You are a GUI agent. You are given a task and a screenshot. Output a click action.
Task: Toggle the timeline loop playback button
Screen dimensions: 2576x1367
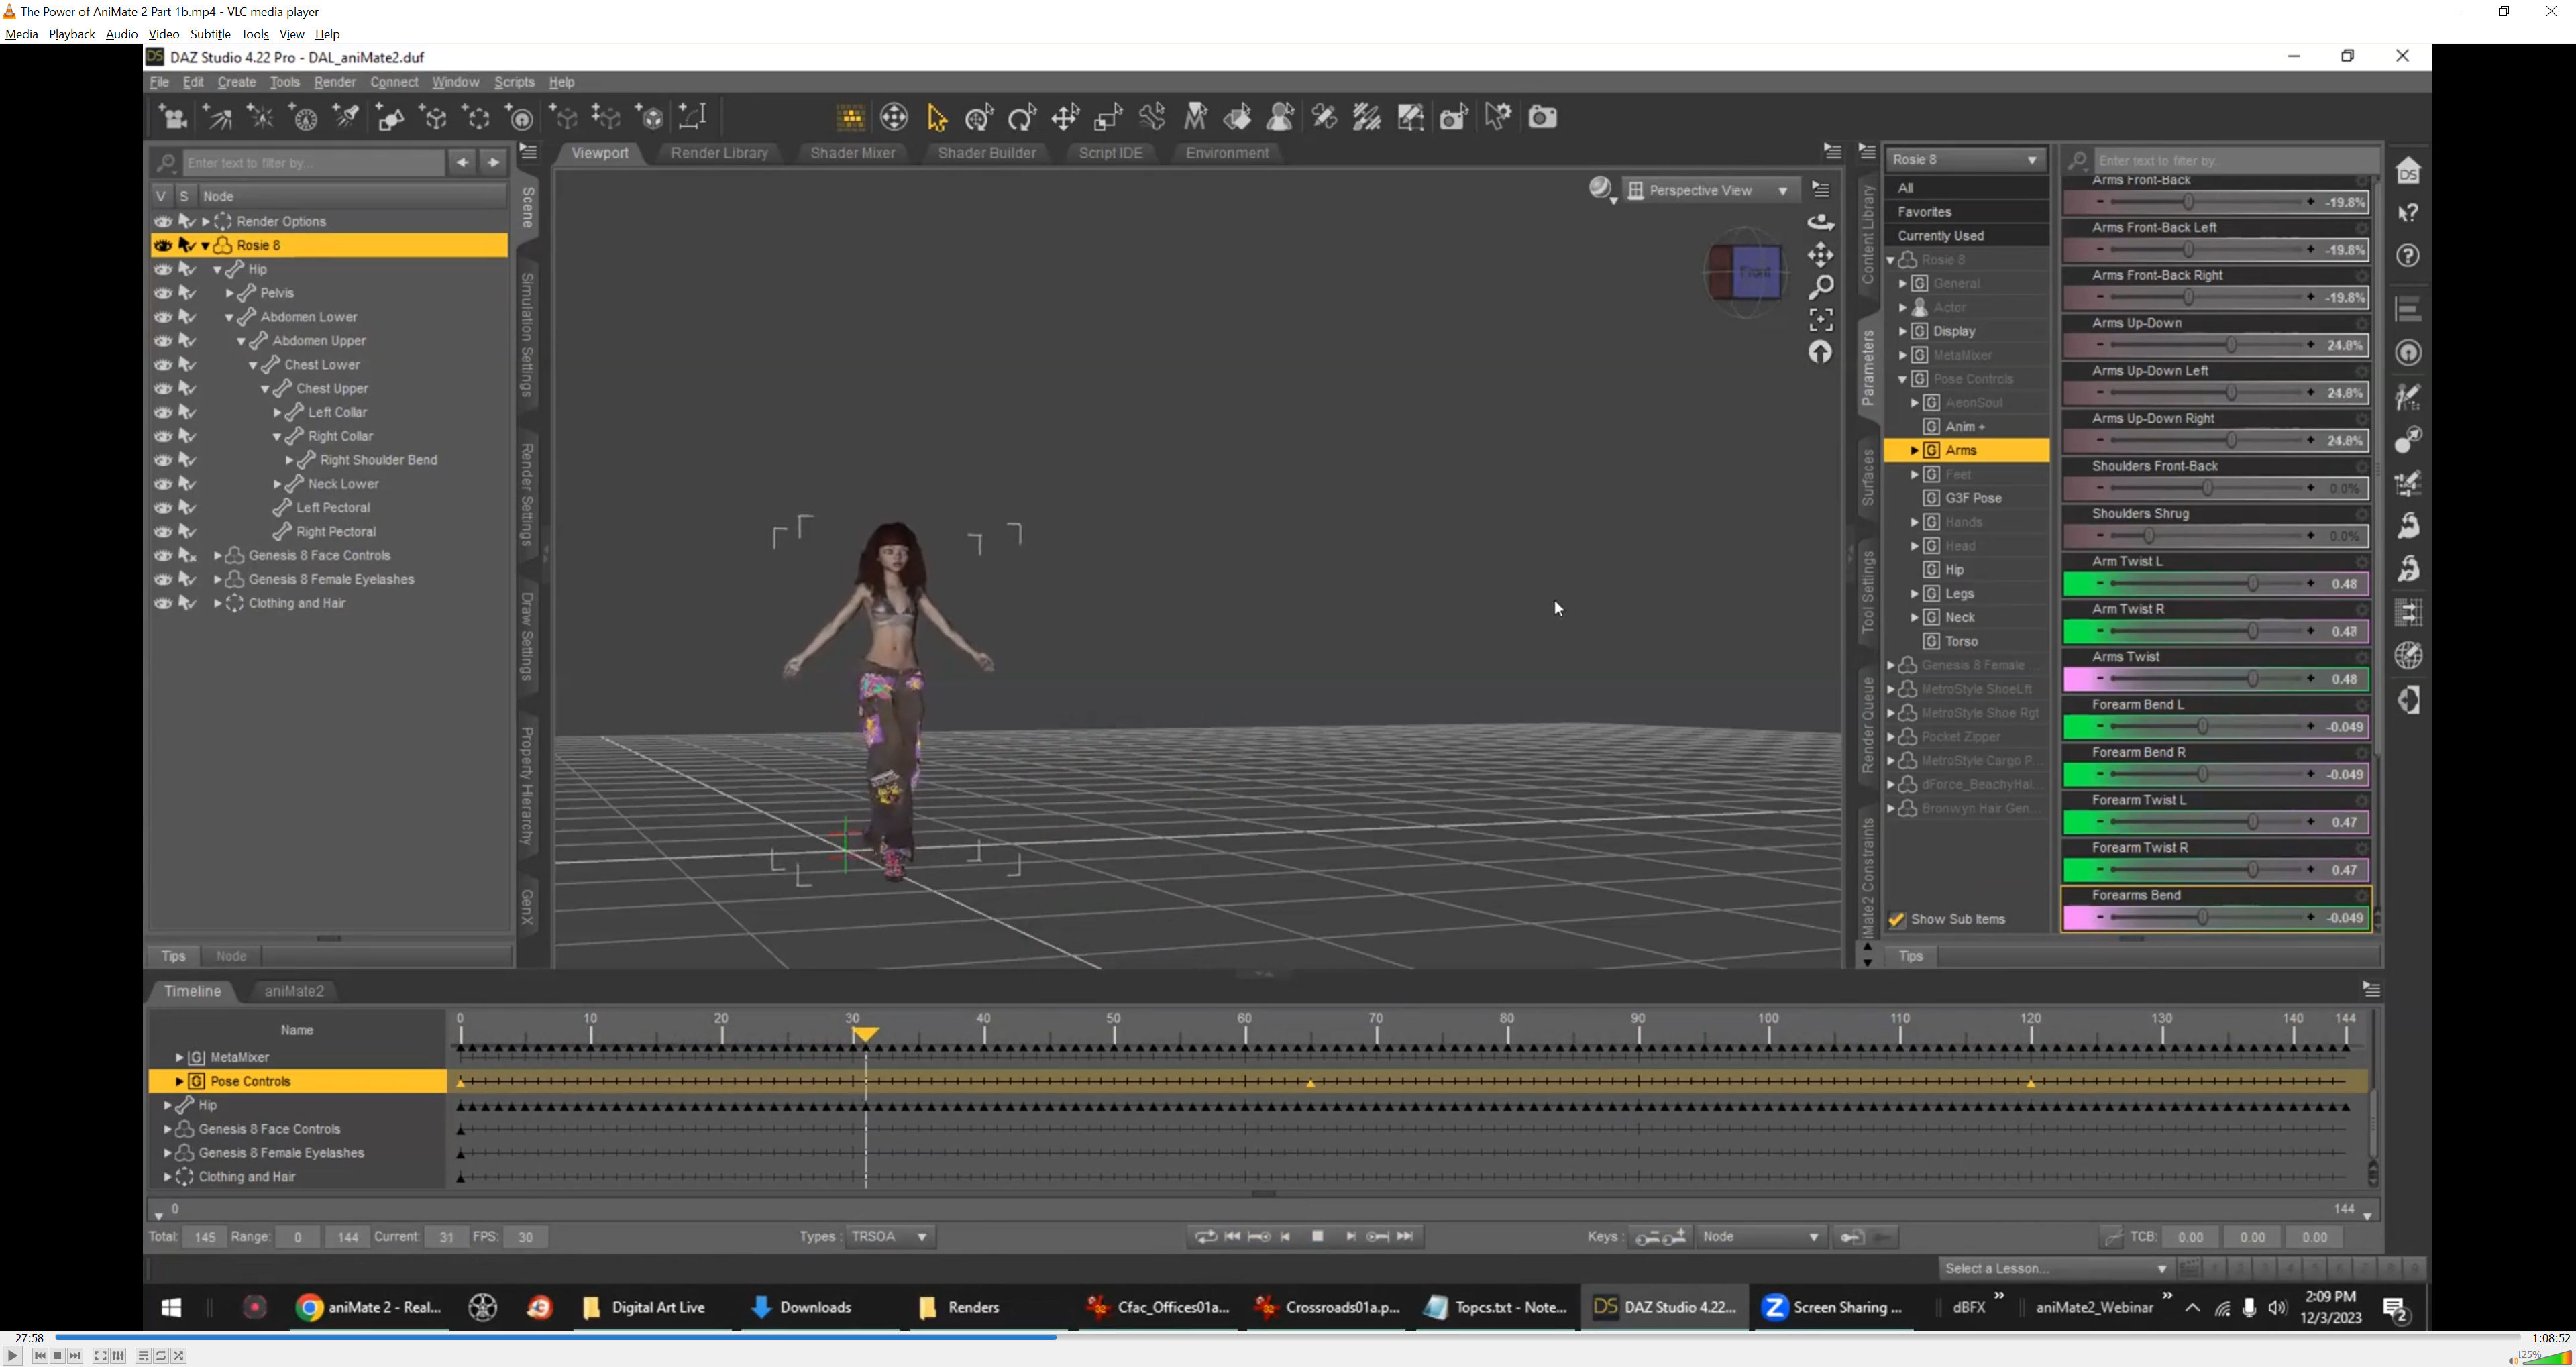(1205, 1237)
